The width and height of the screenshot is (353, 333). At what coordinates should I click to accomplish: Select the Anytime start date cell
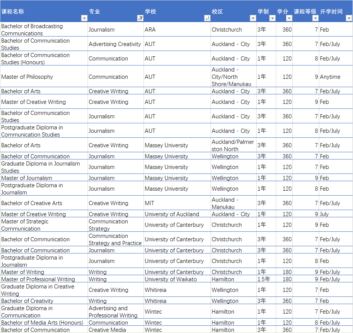click(335, 77)
